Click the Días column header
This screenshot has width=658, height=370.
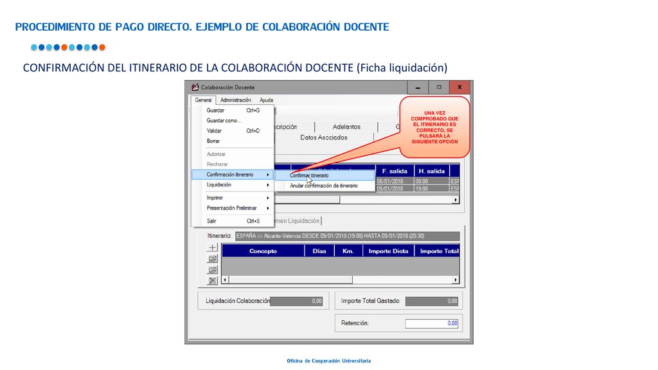click(319, 251)
